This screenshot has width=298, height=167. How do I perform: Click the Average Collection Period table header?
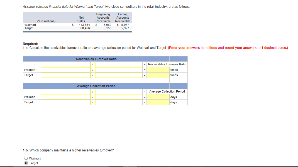point(96,86)
